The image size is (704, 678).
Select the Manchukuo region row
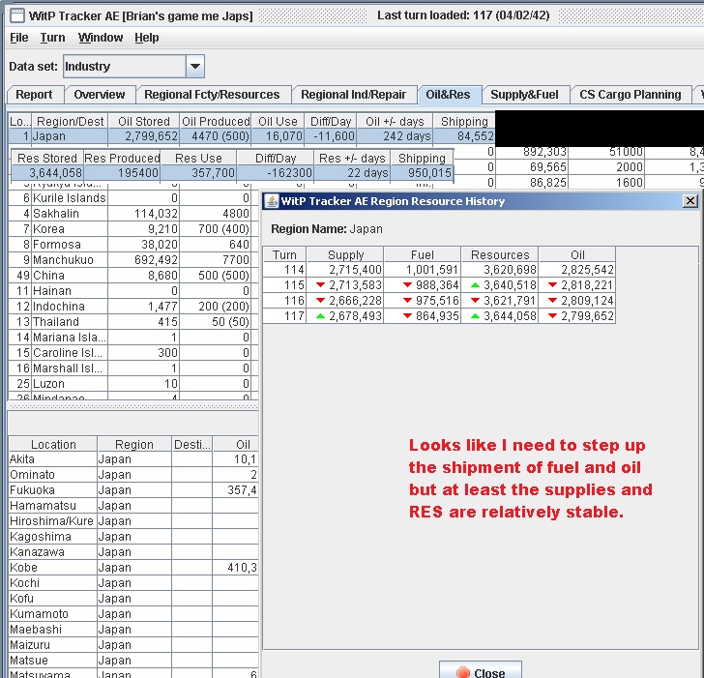click(x=133, y=260)
